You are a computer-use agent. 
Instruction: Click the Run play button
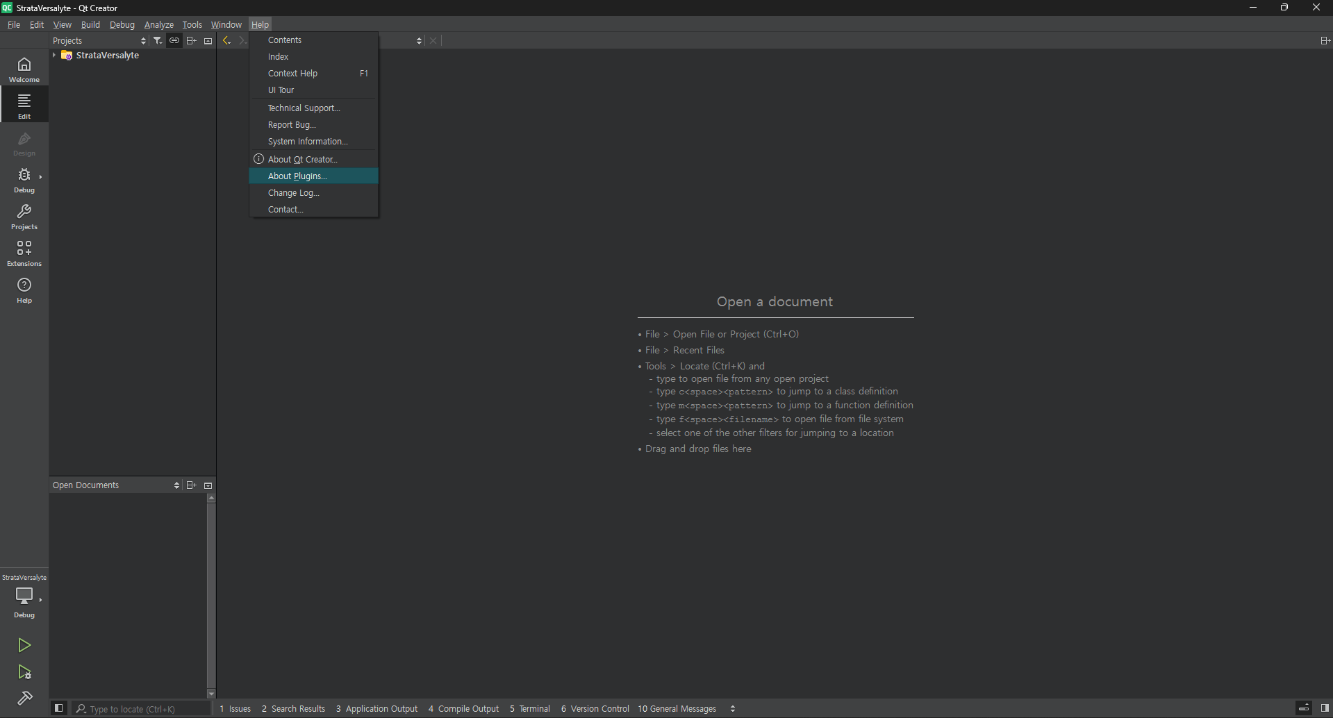pos(24,645)
